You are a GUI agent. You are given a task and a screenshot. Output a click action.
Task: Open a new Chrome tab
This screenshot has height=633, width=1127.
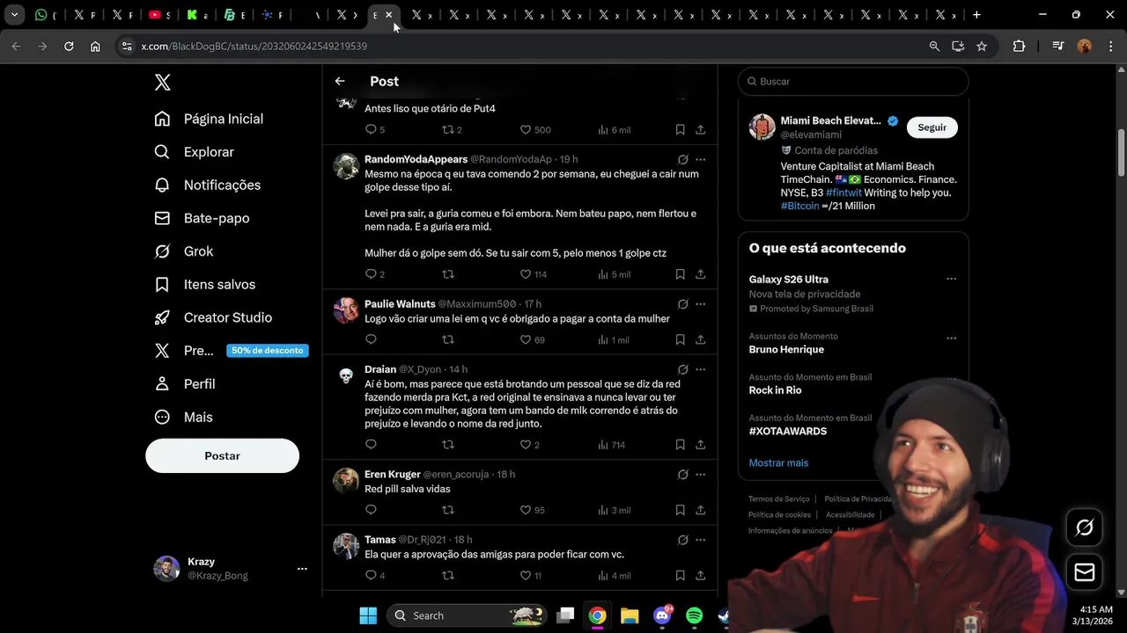[976, 15]
